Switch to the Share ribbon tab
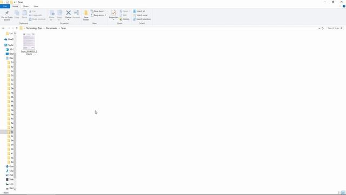Screen dimensions: 346x195 [x=26, y=6]
